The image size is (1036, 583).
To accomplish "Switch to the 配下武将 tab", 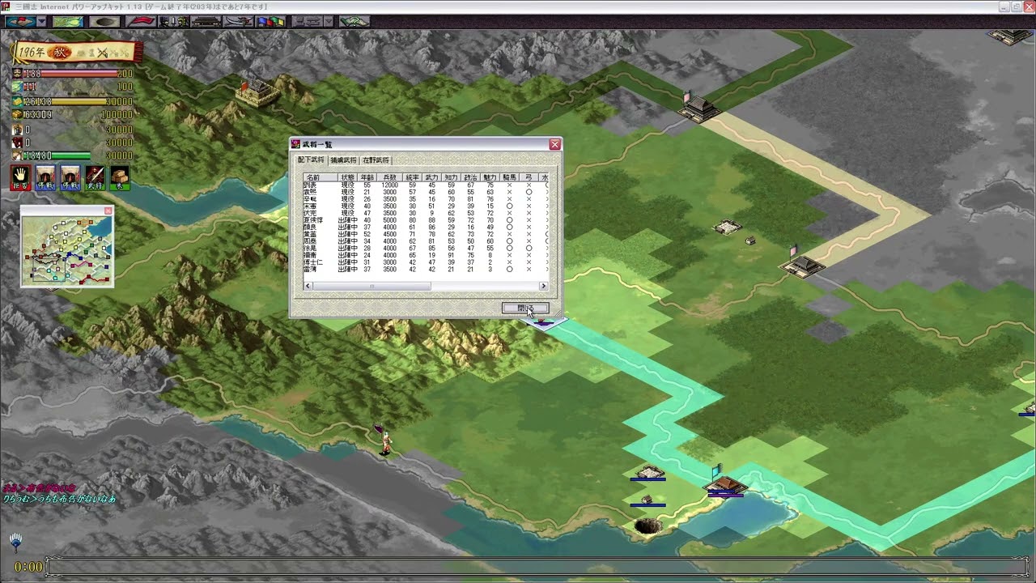I will (x=311, y=160).
